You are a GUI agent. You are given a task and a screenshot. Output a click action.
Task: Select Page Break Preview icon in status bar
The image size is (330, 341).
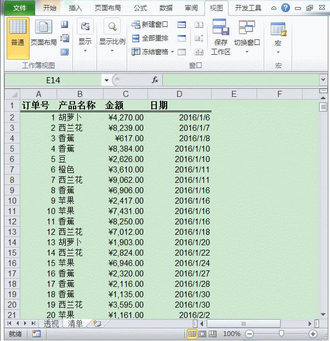click(213, 334)
